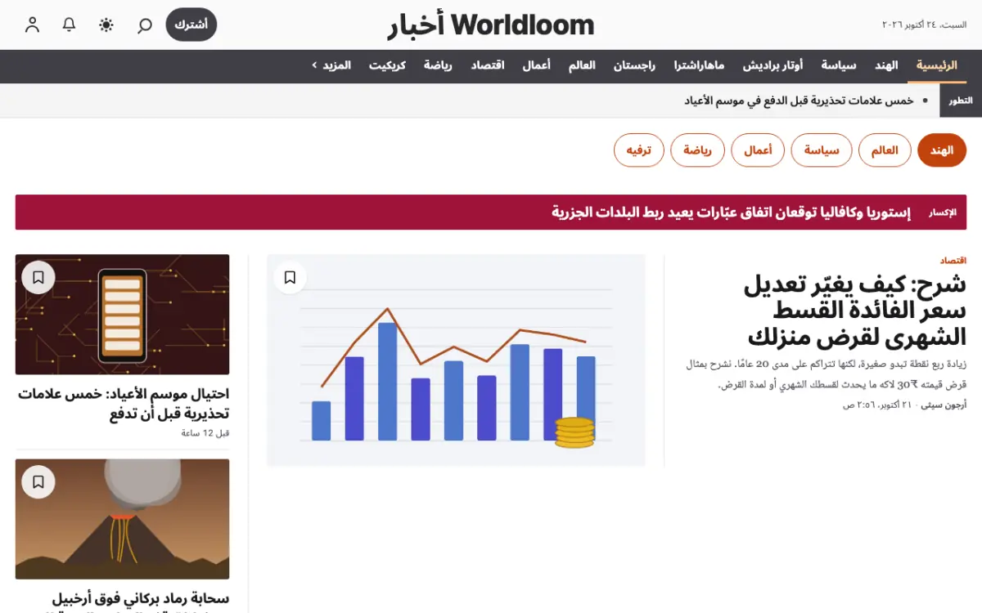The image size is (982, 613).
Task: Bookmark the holiday scam phone story
Action: click(x=38, y=278)
